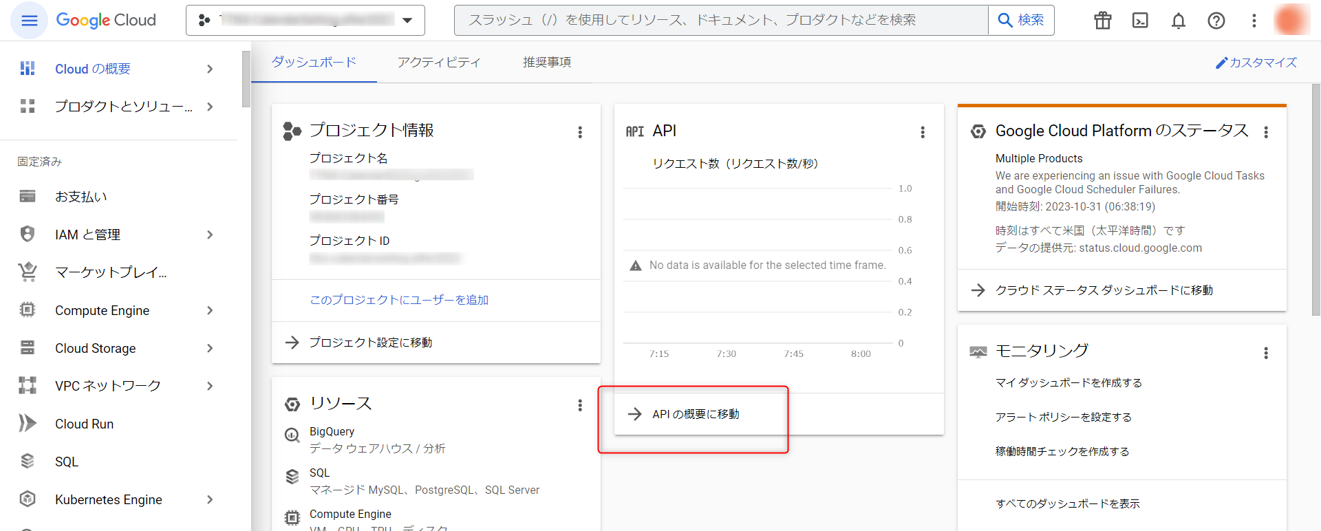Open the モニタリング card options menu
The height and width of the screenshot is (531, 1321).
[x=1265, y=353]
